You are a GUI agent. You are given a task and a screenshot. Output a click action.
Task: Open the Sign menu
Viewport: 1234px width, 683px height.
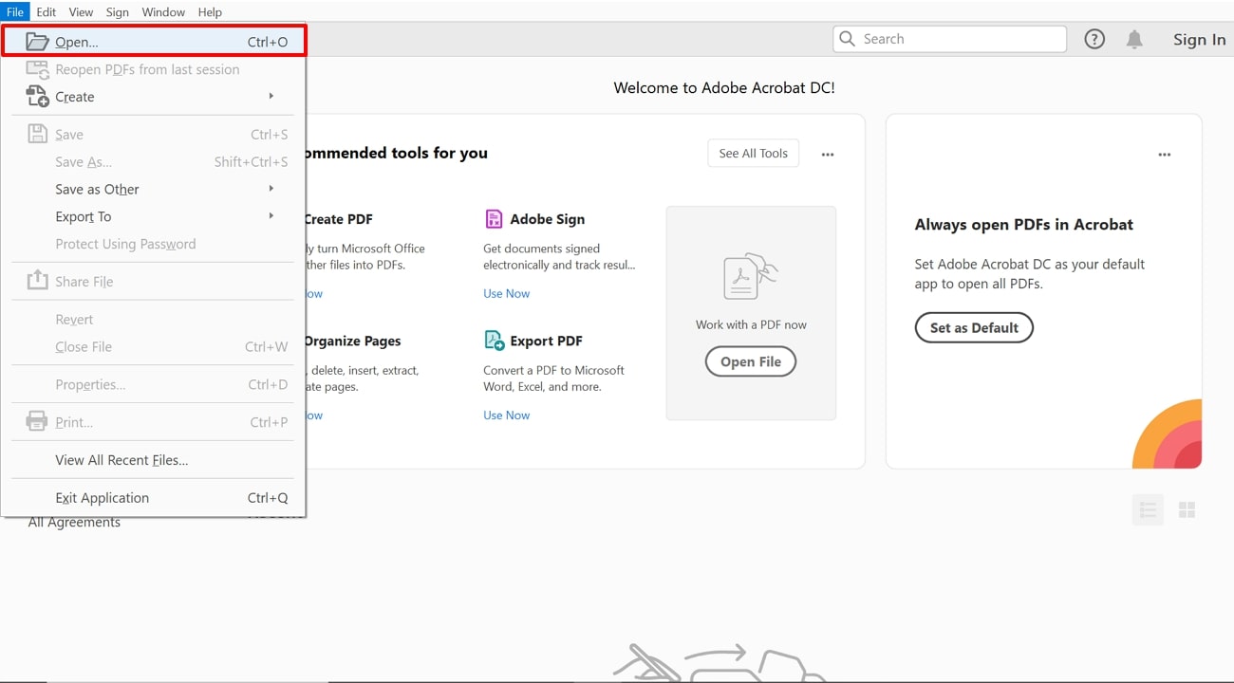(117, 11)
